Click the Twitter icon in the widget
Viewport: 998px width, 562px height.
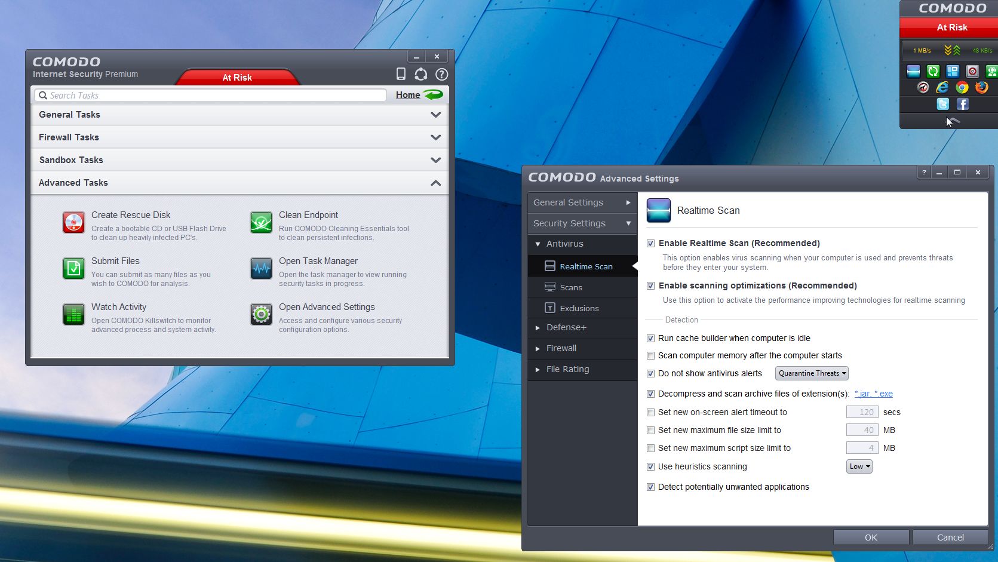point(942,105)
